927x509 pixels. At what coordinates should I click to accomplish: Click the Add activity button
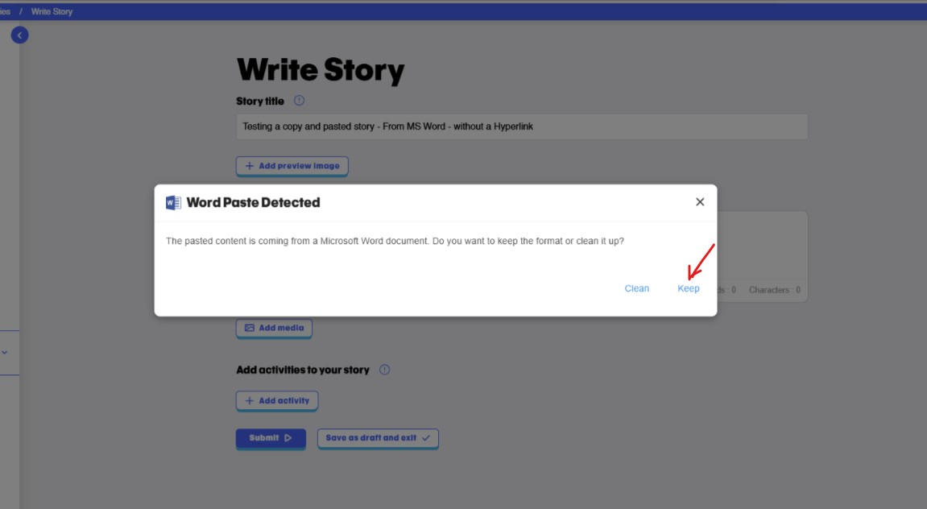pyautogui.click(x=277, y=401)
